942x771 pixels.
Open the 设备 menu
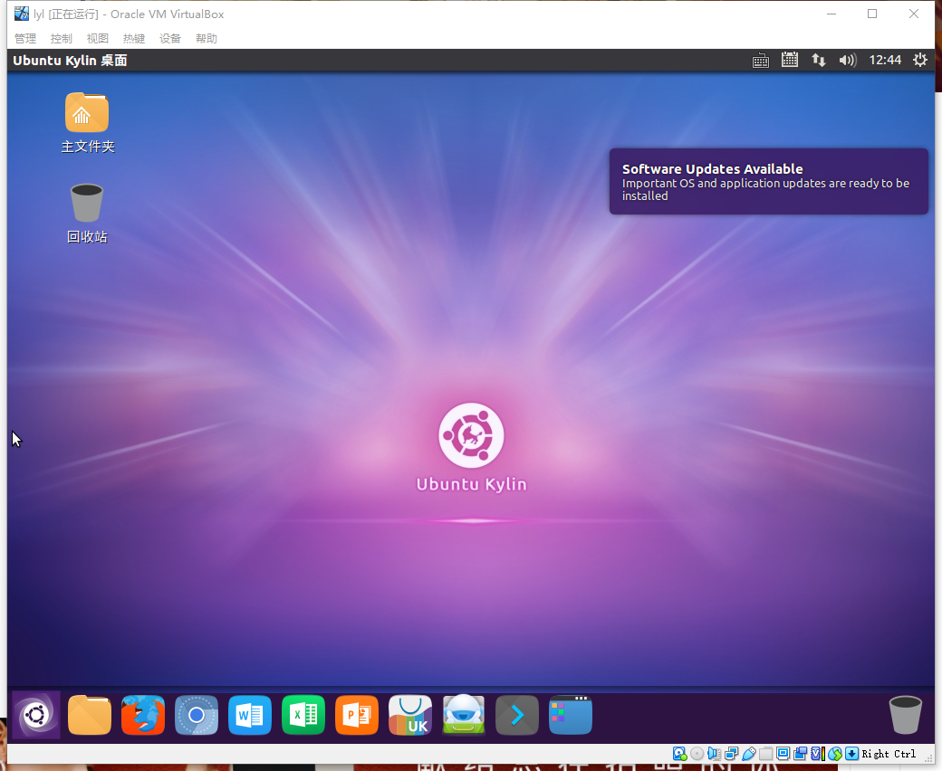(170, 38)
